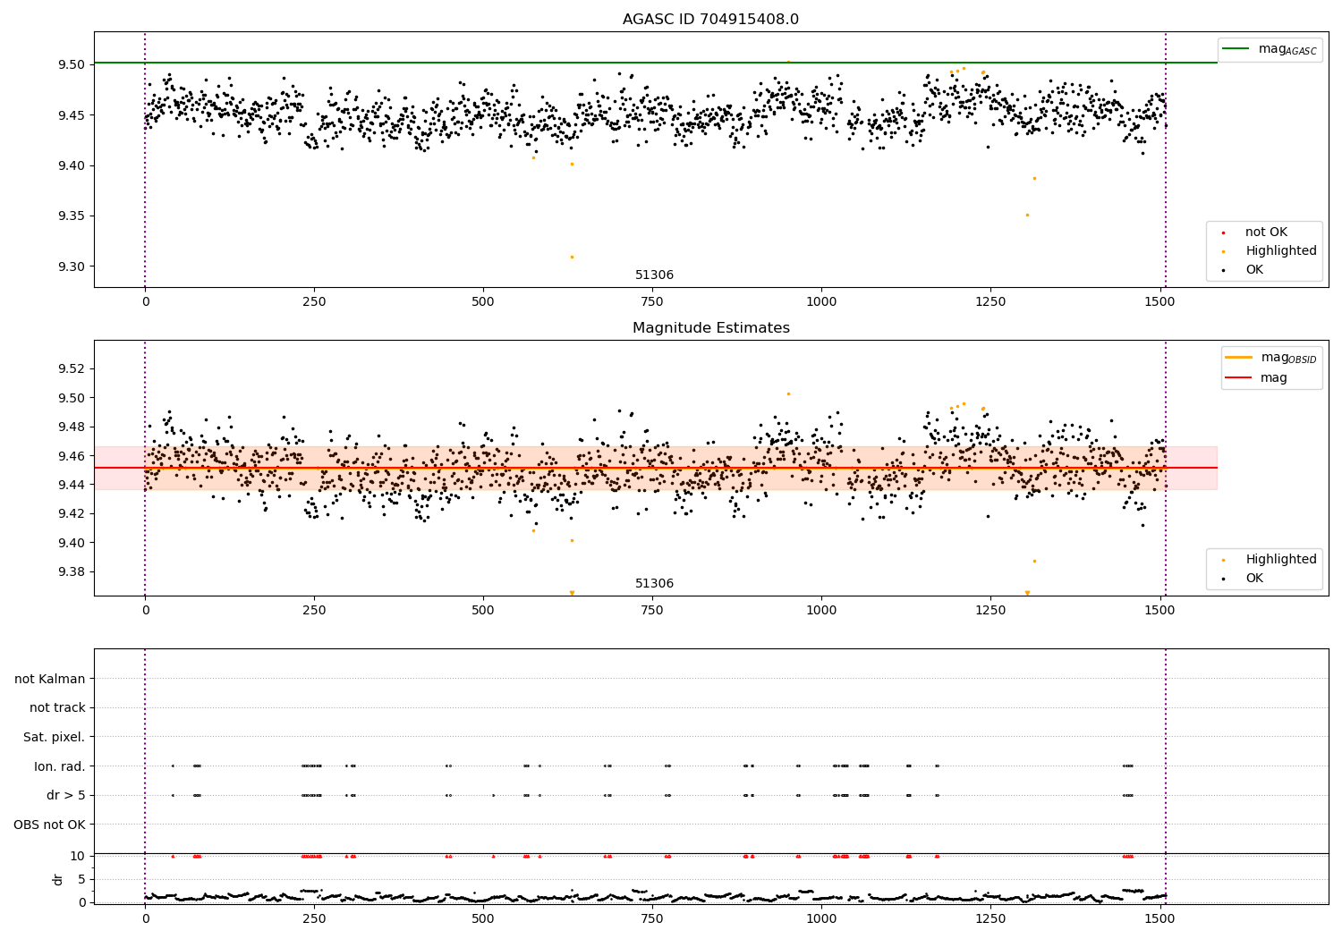
Task: Click the 'AGASC ID 704915408.0' title
Action: point(711,20)
